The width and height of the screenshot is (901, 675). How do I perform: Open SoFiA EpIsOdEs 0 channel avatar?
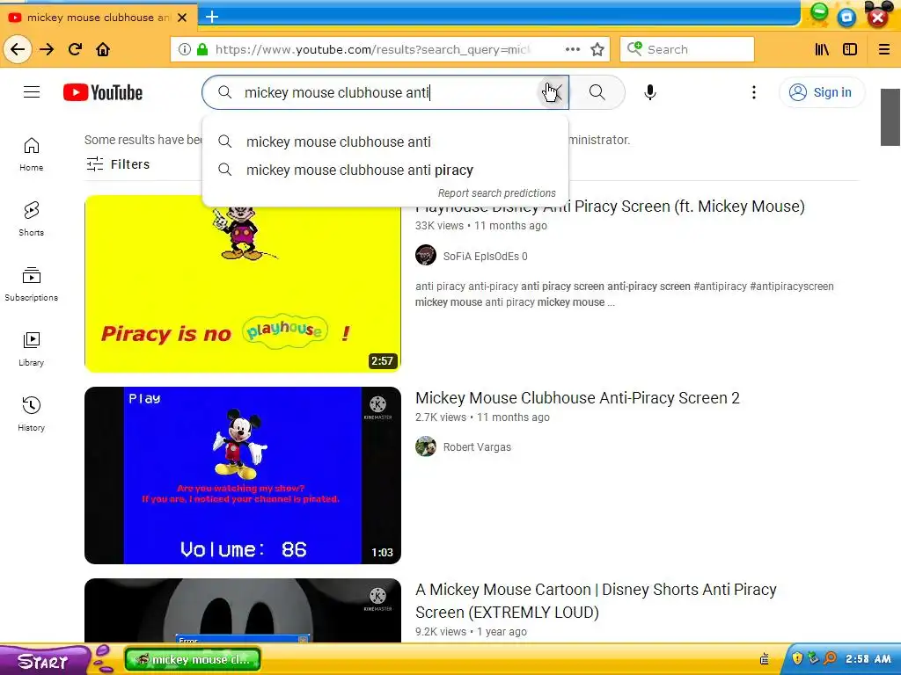pos(426,255)
